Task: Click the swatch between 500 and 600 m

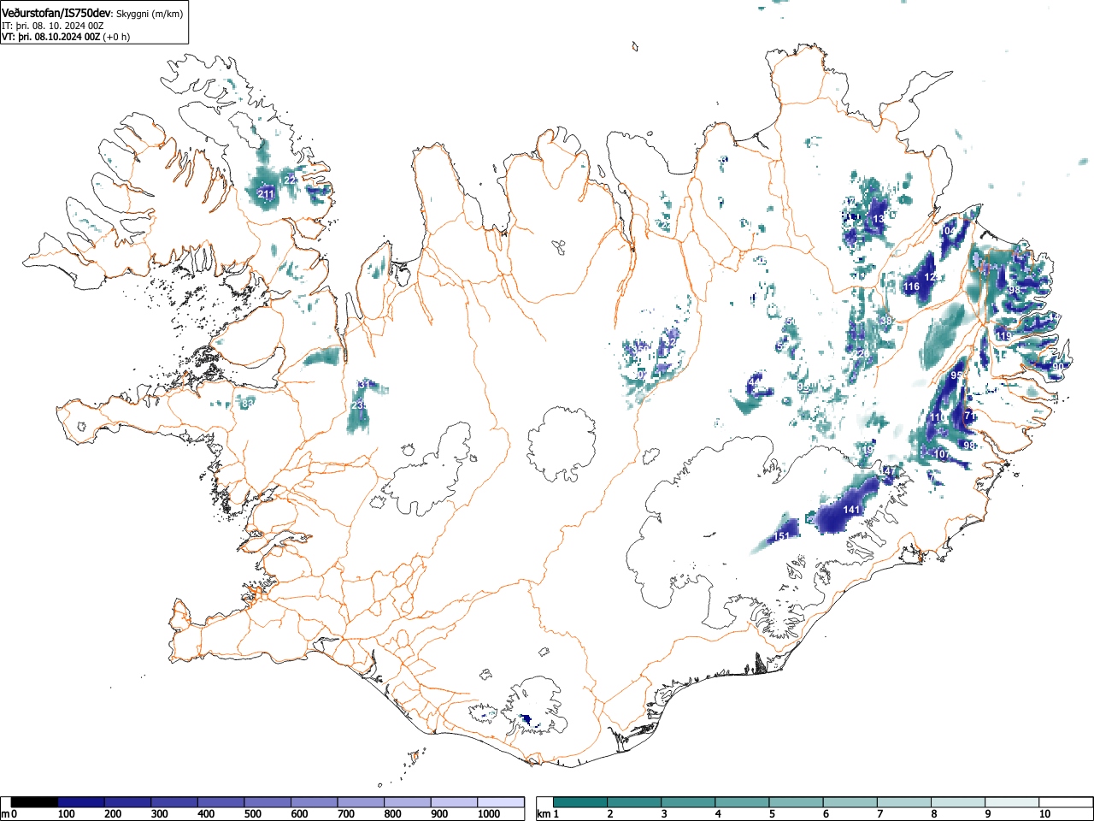Action: (x=268, y=802)
